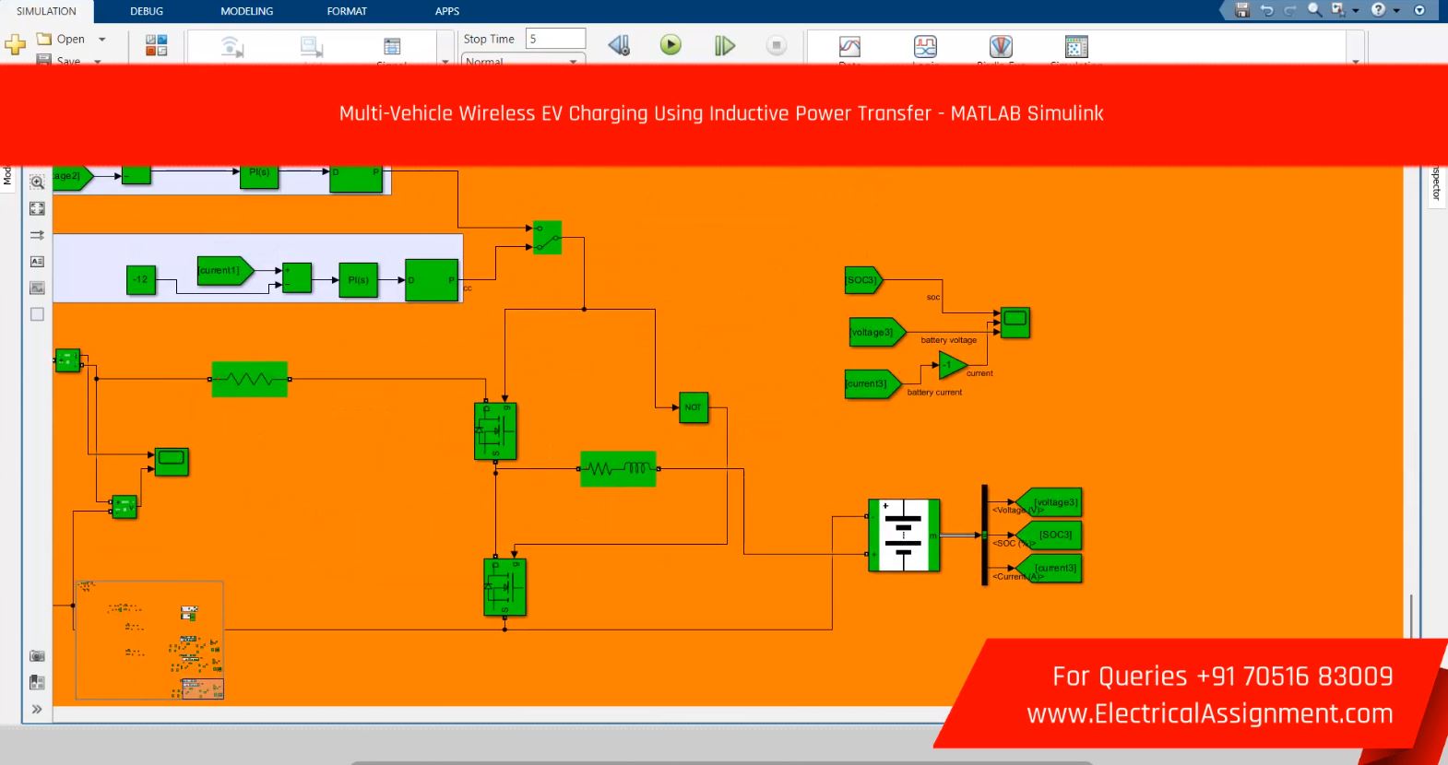Click the manual switch block
The image size is (1448, 765).
(x=547, y=237)
